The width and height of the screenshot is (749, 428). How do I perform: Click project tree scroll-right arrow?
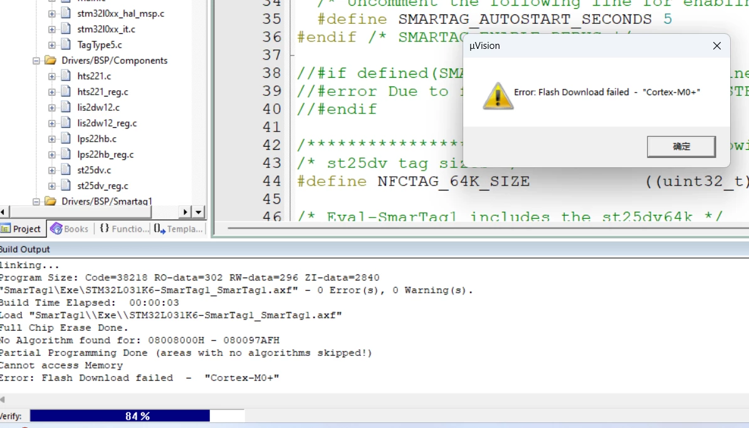click(x=186, y=212)
